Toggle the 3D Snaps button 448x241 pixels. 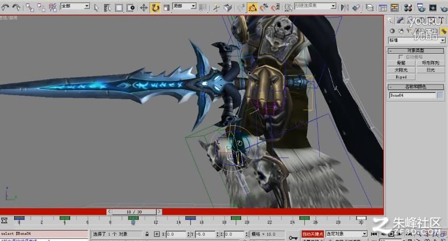pyautogui.click(x=241, y=8)
